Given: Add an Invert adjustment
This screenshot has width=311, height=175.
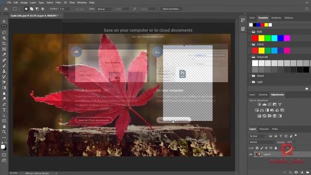Looking at the screenshot, I should point(259,116).
